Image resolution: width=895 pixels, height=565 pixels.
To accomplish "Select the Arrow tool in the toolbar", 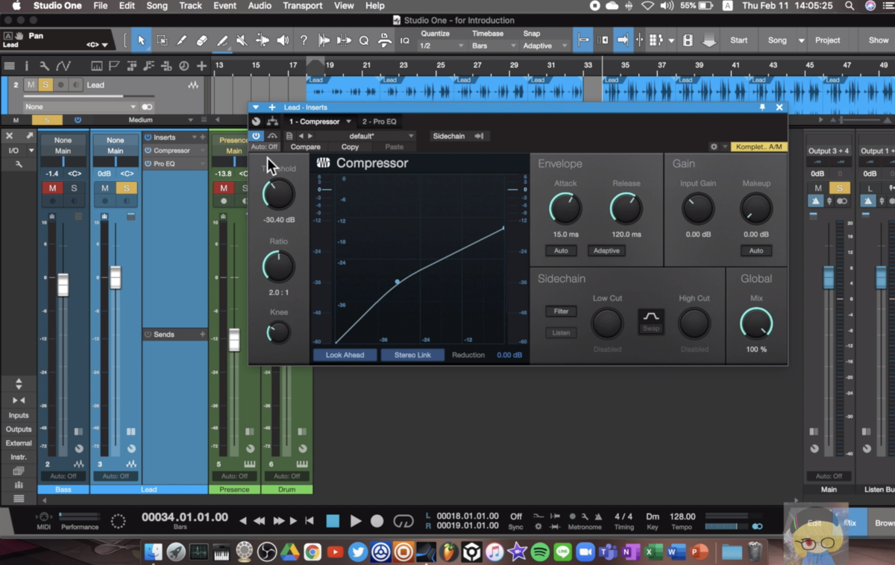I will coord(141,40).
